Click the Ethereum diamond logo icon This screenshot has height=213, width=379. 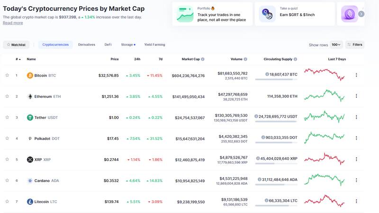pyautogui.click(x=30, y=96)
